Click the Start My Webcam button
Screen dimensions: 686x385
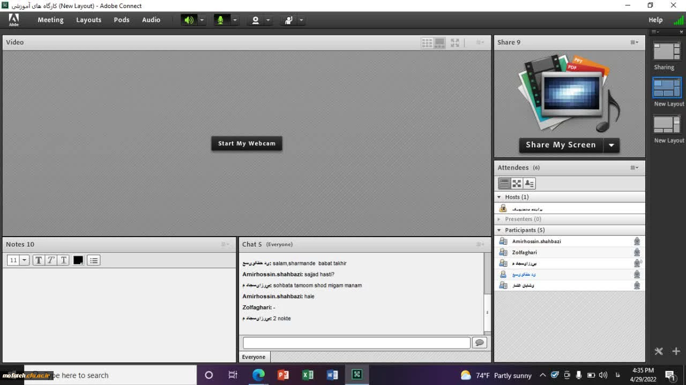click(247, 144)
